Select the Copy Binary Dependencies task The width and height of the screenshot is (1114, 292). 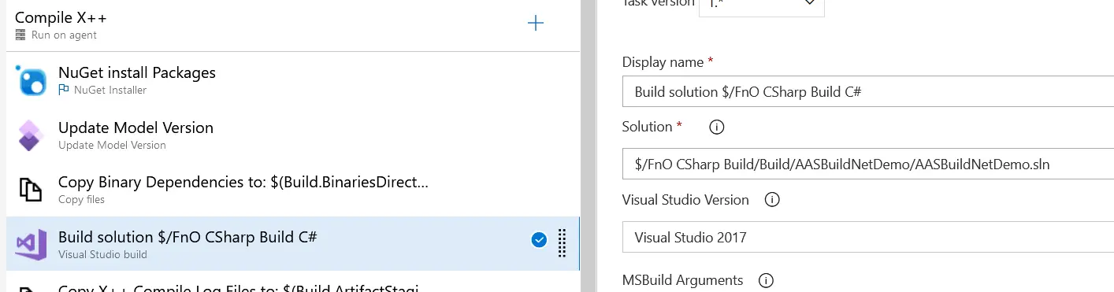point(292,190)
